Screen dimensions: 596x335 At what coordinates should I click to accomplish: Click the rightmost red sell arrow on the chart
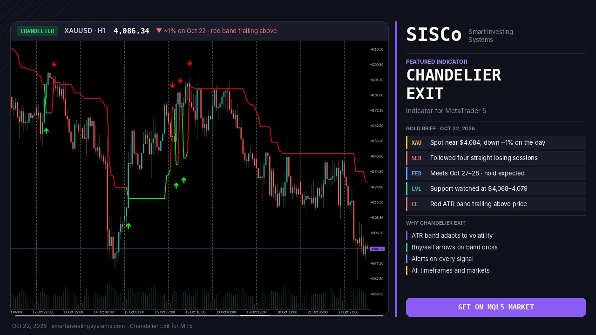[190, 63]
